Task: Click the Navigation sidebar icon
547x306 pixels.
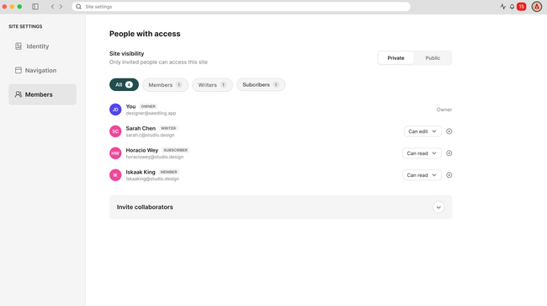Action: coord(19,70)
